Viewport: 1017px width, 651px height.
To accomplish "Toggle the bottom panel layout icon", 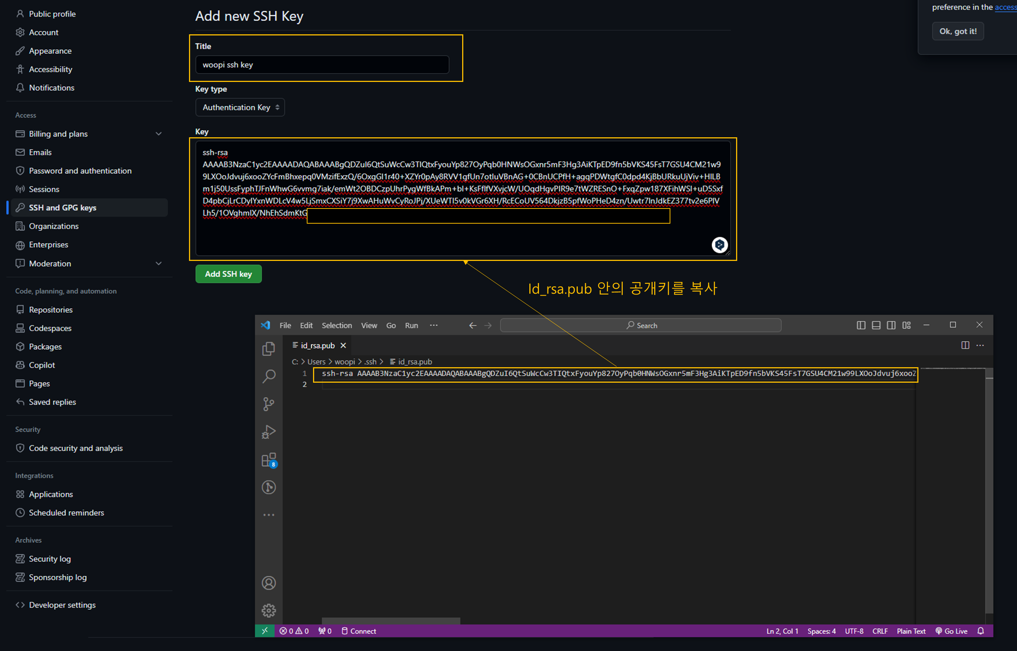I will pyautogui.click(x=876, y=325).
